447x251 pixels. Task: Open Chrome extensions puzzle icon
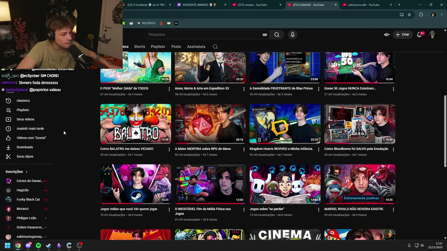(421, 15)
